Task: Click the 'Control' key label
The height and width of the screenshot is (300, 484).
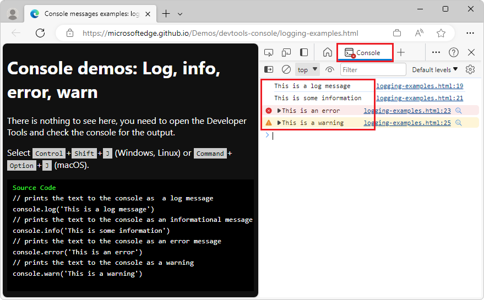Action: [49, 154]
